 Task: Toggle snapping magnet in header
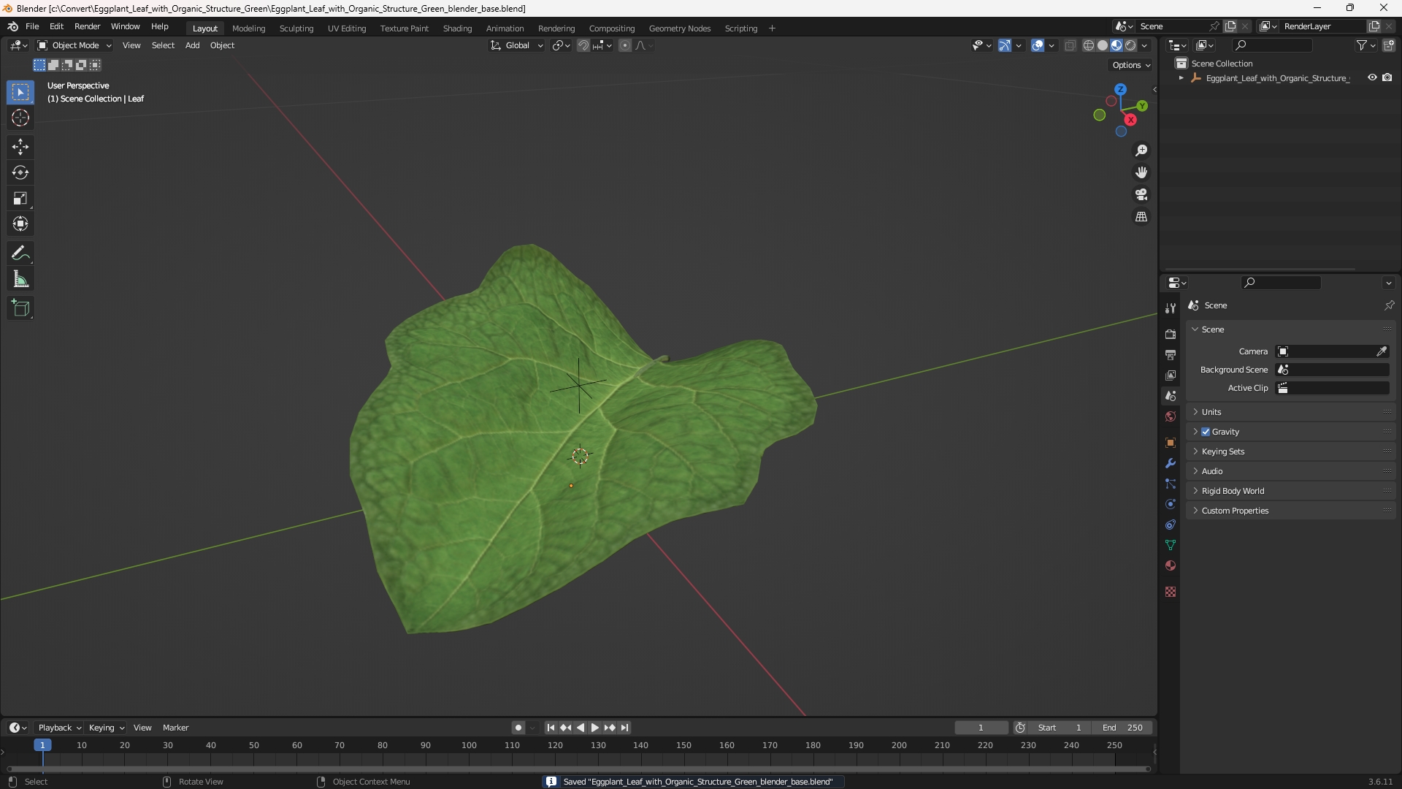(x=583, y=45)
